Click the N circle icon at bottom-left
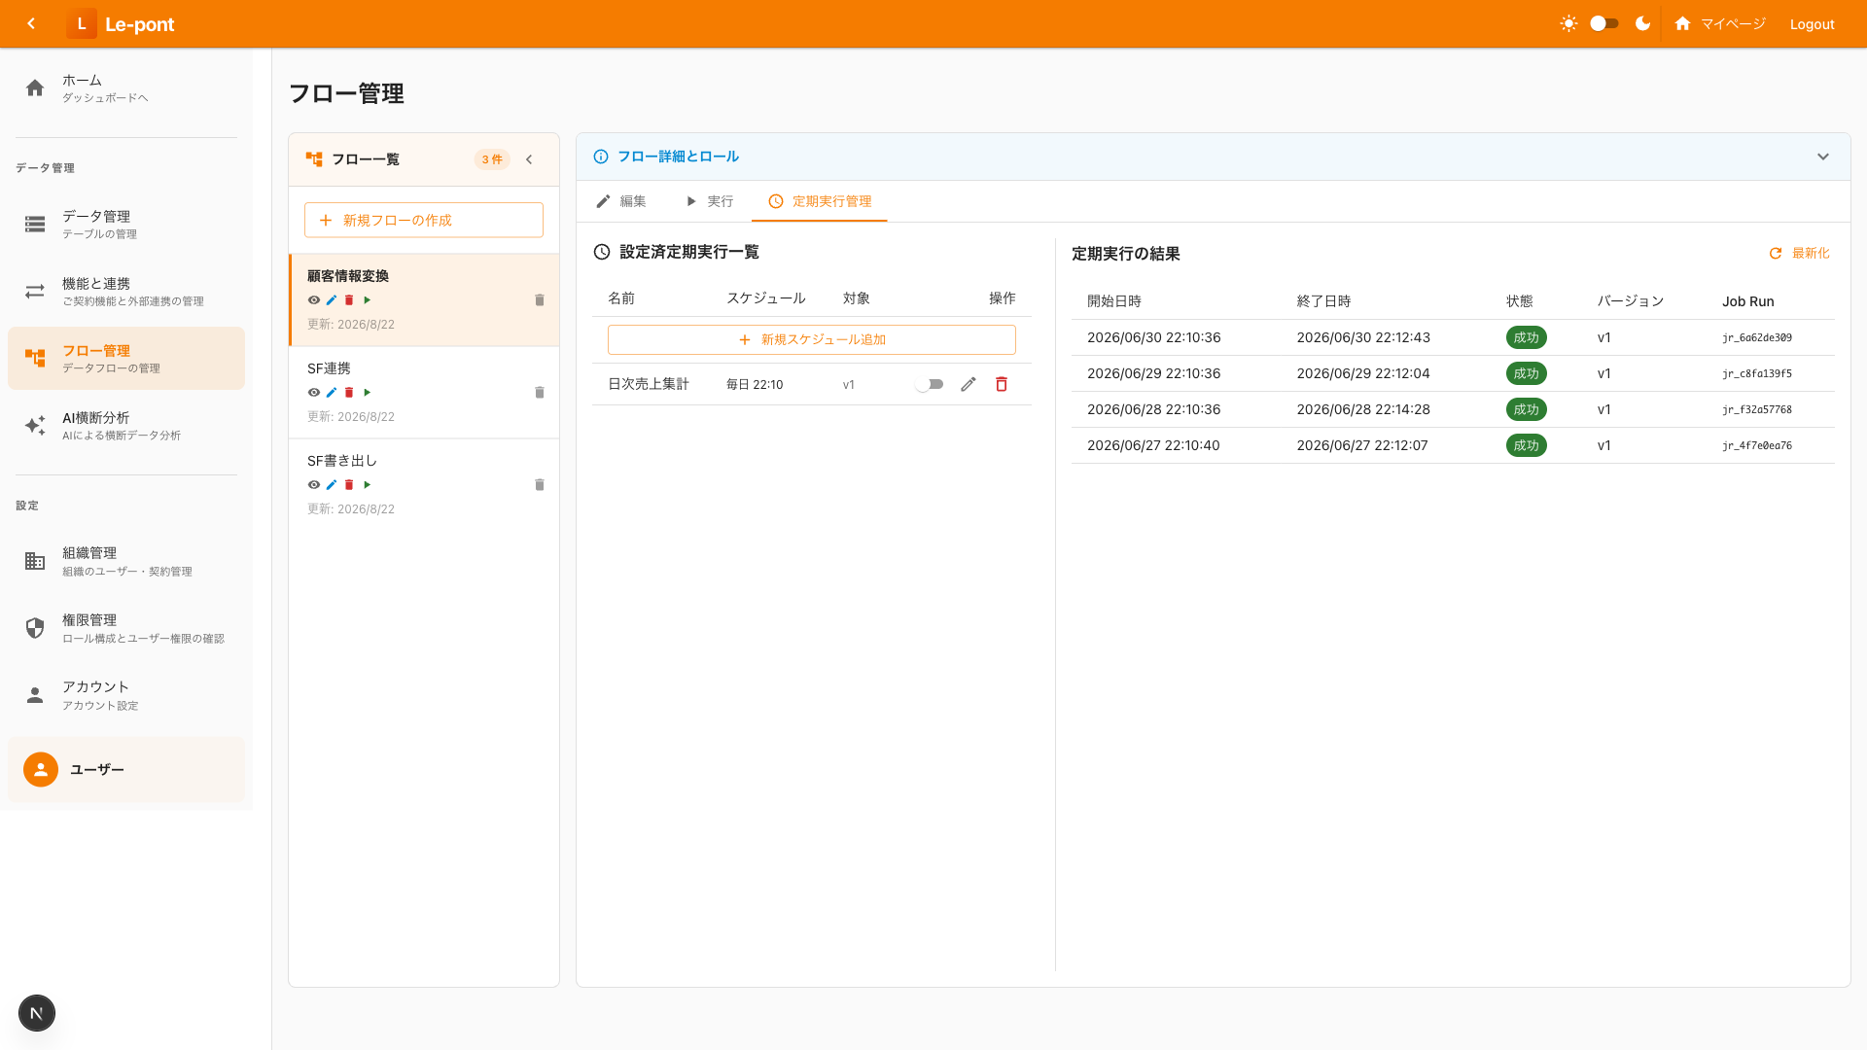 pos(37,1013)
